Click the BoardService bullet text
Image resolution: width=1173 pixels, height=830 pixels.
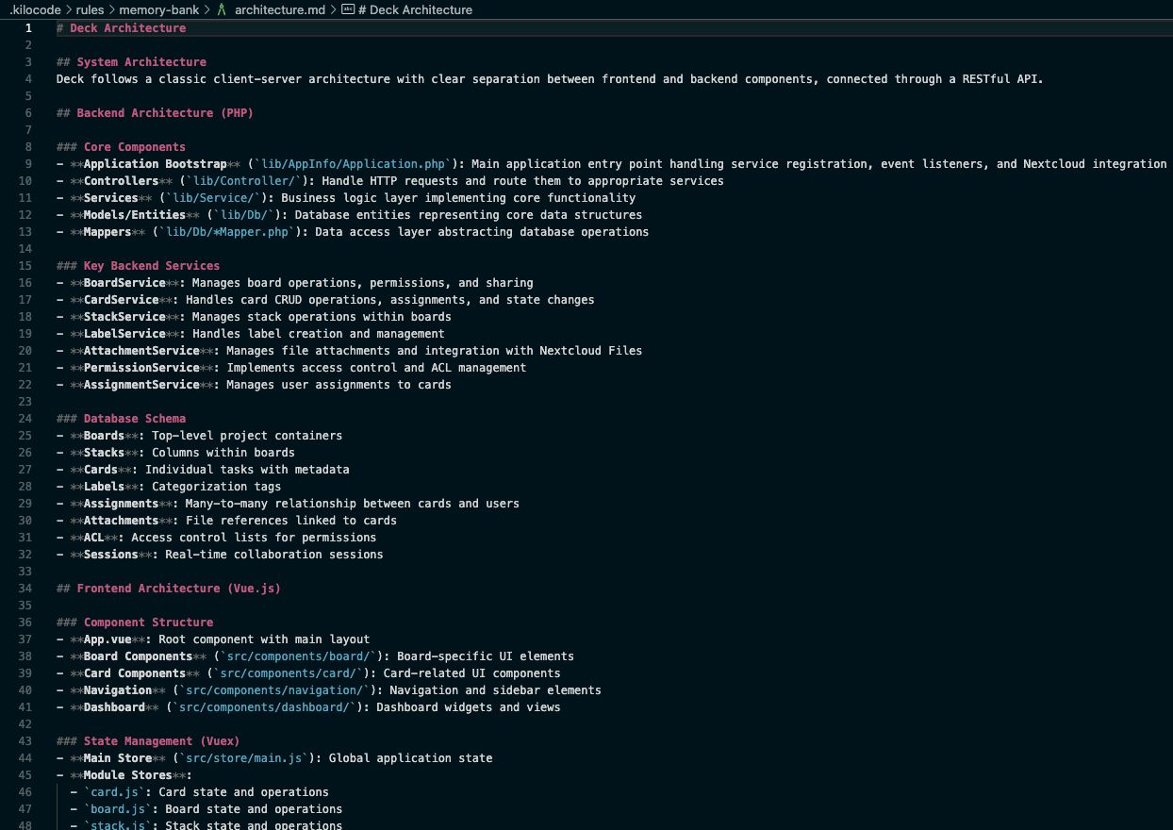click(x=124, y=283)
